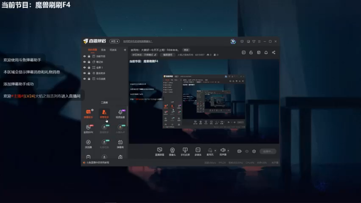Viewport: 361px width, 203px height.
Task: Add 多媒体 multimedia source
Action: click(198, 152)
